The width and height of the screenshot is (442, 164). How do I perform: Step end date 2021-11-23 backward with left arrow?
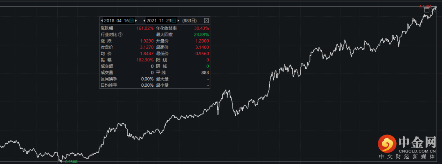coord(144,20)
